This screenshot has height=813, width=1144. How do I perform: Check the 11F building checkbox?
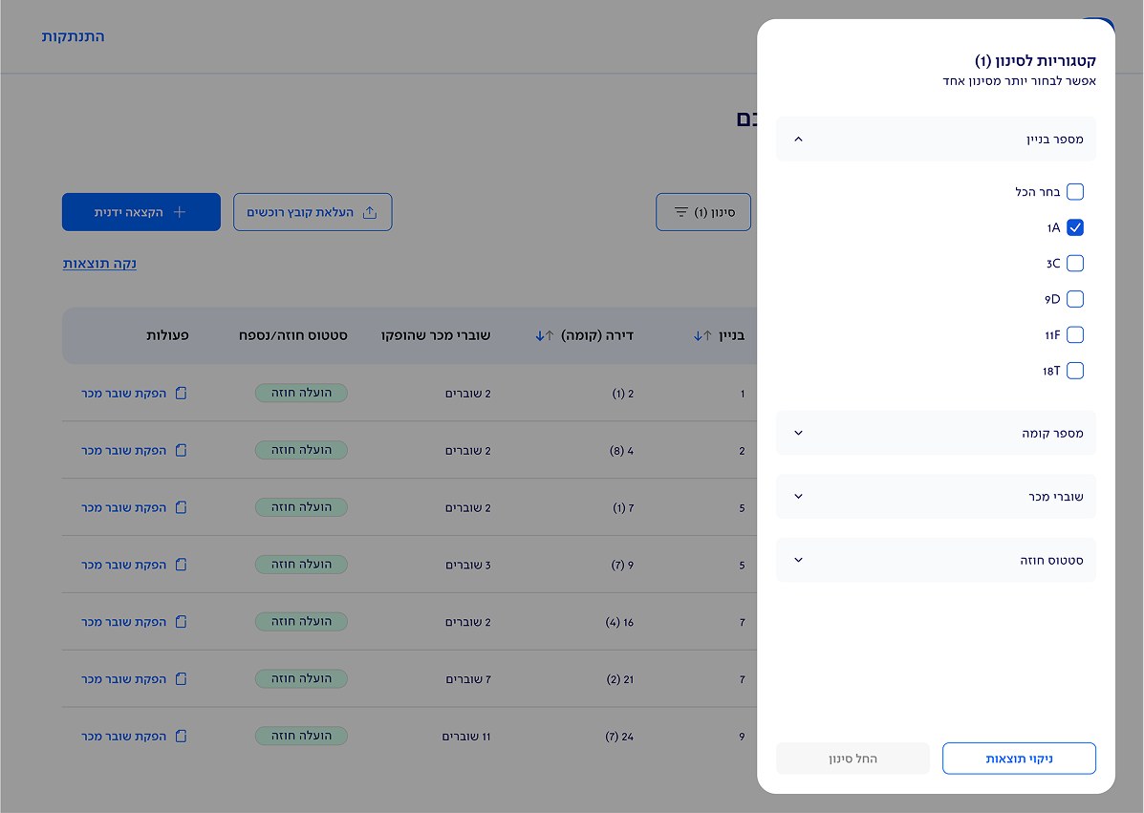(x=1074, y=334)
